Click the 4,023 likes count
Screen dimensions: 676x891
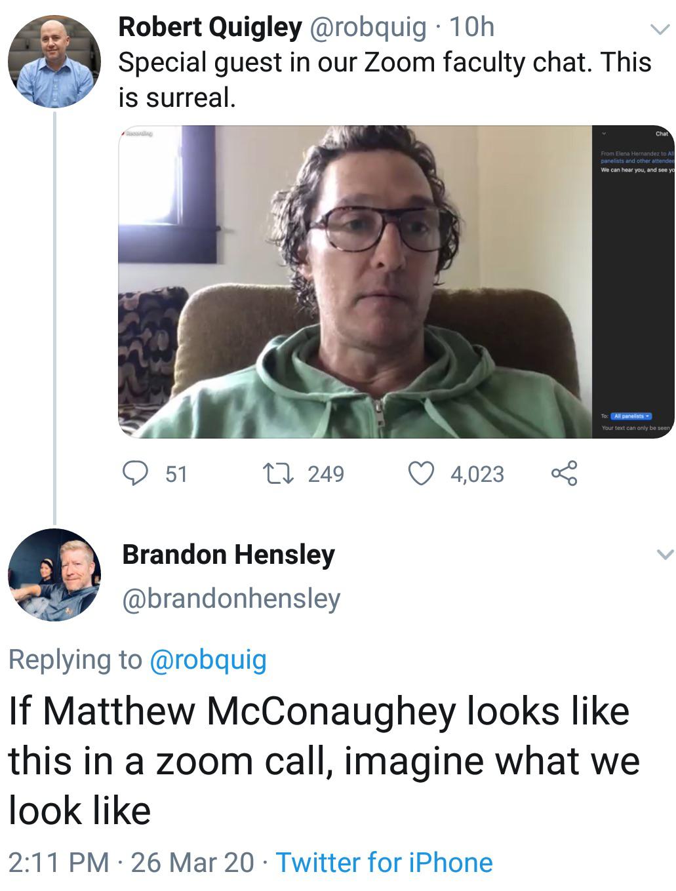477,474
